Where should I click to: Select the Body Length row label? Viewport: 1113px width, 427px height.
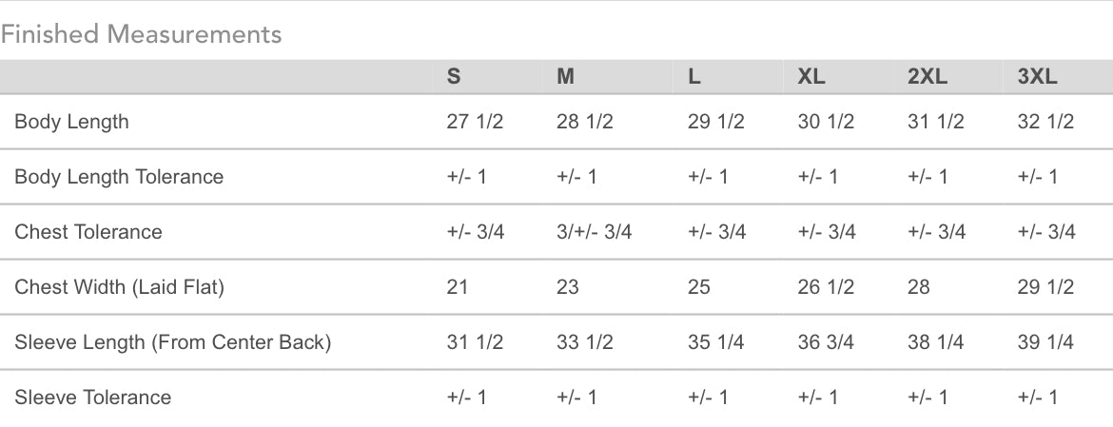click(x=71, y=122)
